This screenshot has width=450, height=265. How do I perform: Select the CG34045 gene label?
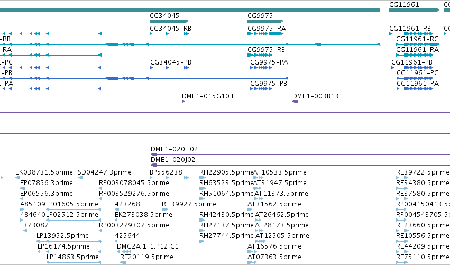164,16
